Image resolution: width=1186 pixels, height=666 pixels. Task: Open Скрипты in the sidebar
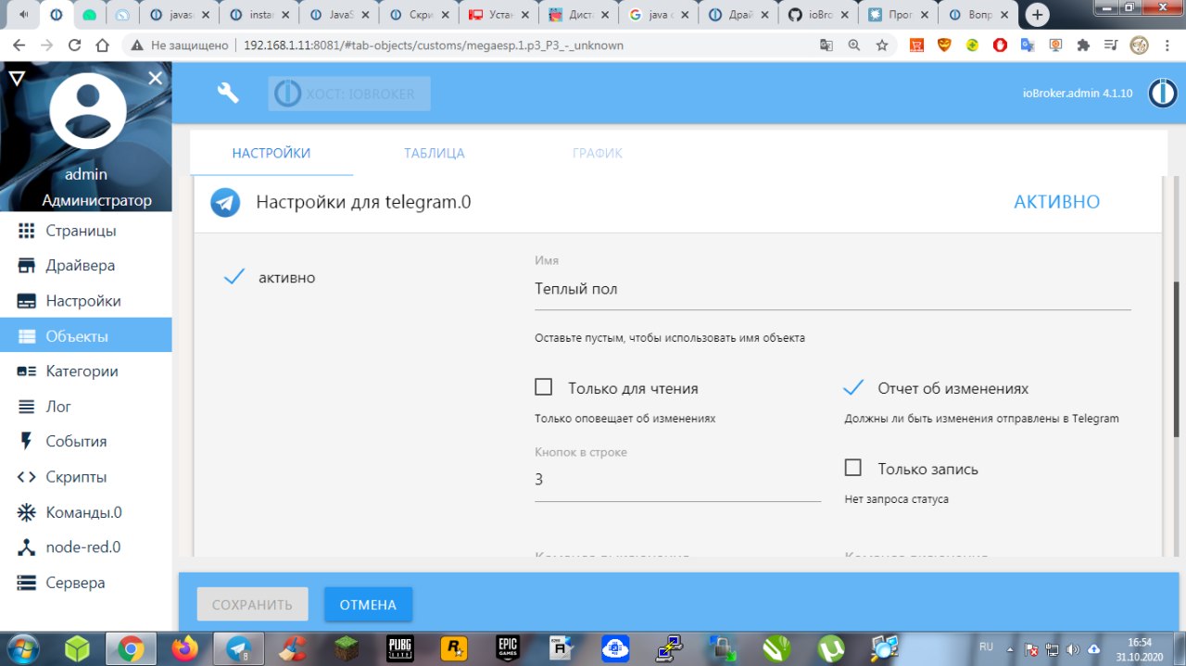[x=86, y=477]
